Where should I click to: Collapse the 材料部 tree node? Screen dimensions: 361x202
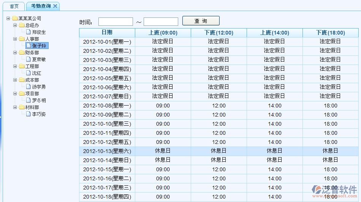[x=16, y=107]
